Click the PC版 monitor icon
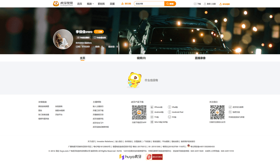This screenshot has width=280, height=165. (169, 117)
